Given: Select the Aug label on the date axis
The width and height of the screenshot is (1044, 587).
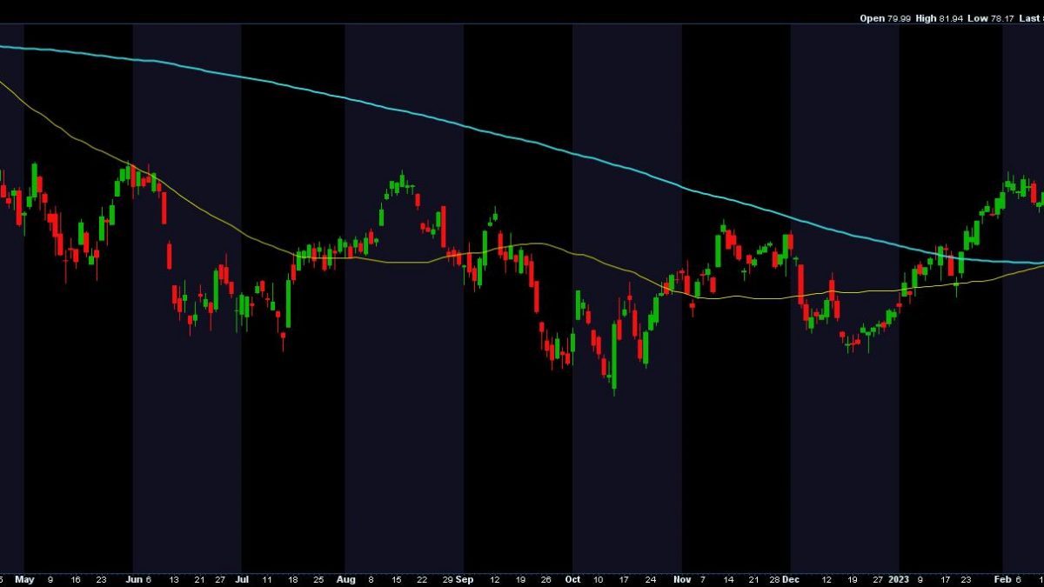Looking at the screenshot, I should pos(345,578).
